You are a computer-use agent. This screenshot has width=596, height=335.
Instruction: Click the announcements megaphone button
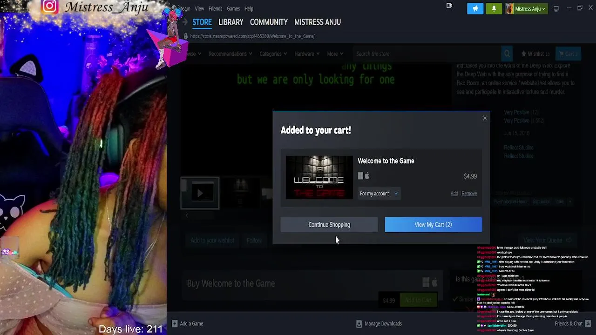click(475, 9)
